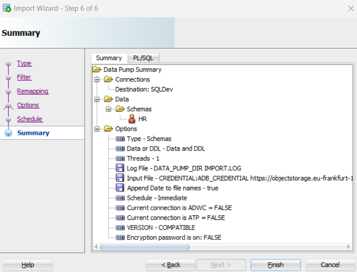Click the Data Pump Summary folder icon
The width and height of the screenshot is (357, 272).
[x=97, y=69]
